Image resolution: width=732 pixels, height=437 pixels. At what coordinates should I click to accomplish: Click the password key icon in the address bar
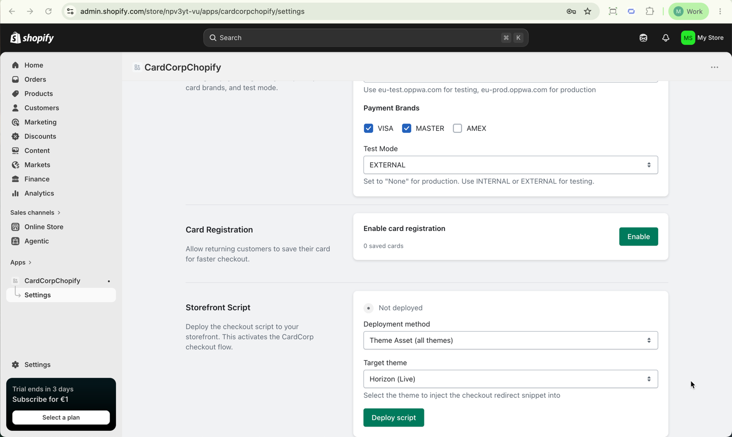coord(571,11)
